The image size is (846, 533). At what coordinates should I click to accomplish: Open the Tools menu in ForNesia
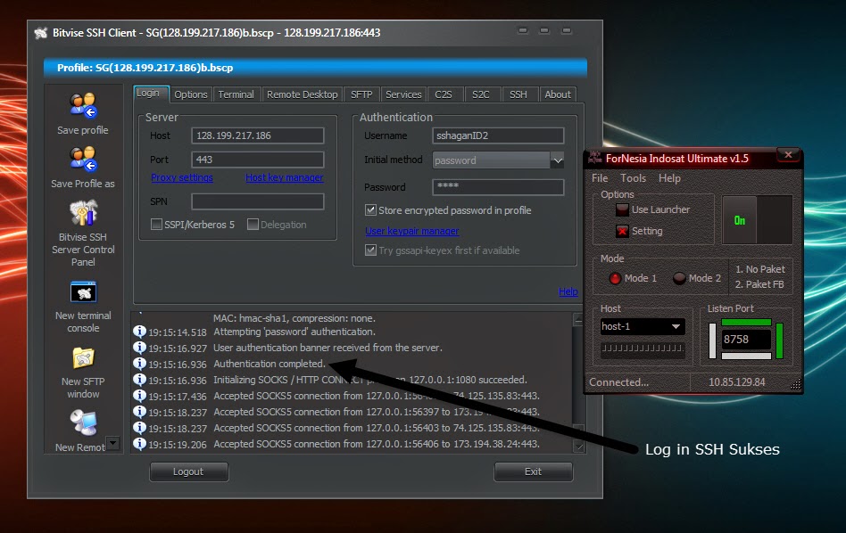633,178
